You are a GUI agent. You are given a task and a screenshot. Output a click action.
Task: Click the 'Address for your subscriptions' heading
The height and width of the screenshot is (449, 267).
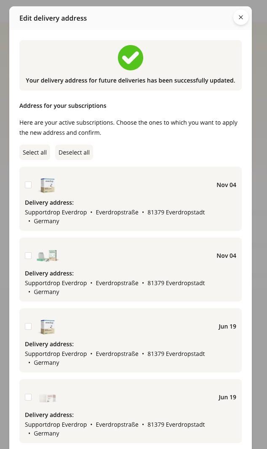click(63, 106)
